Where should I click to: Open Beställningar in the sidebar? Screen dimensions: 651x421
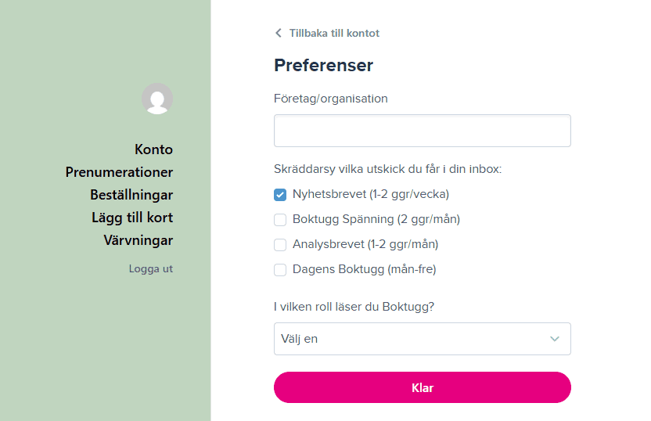pyautogui.click(x=131, y=195)
